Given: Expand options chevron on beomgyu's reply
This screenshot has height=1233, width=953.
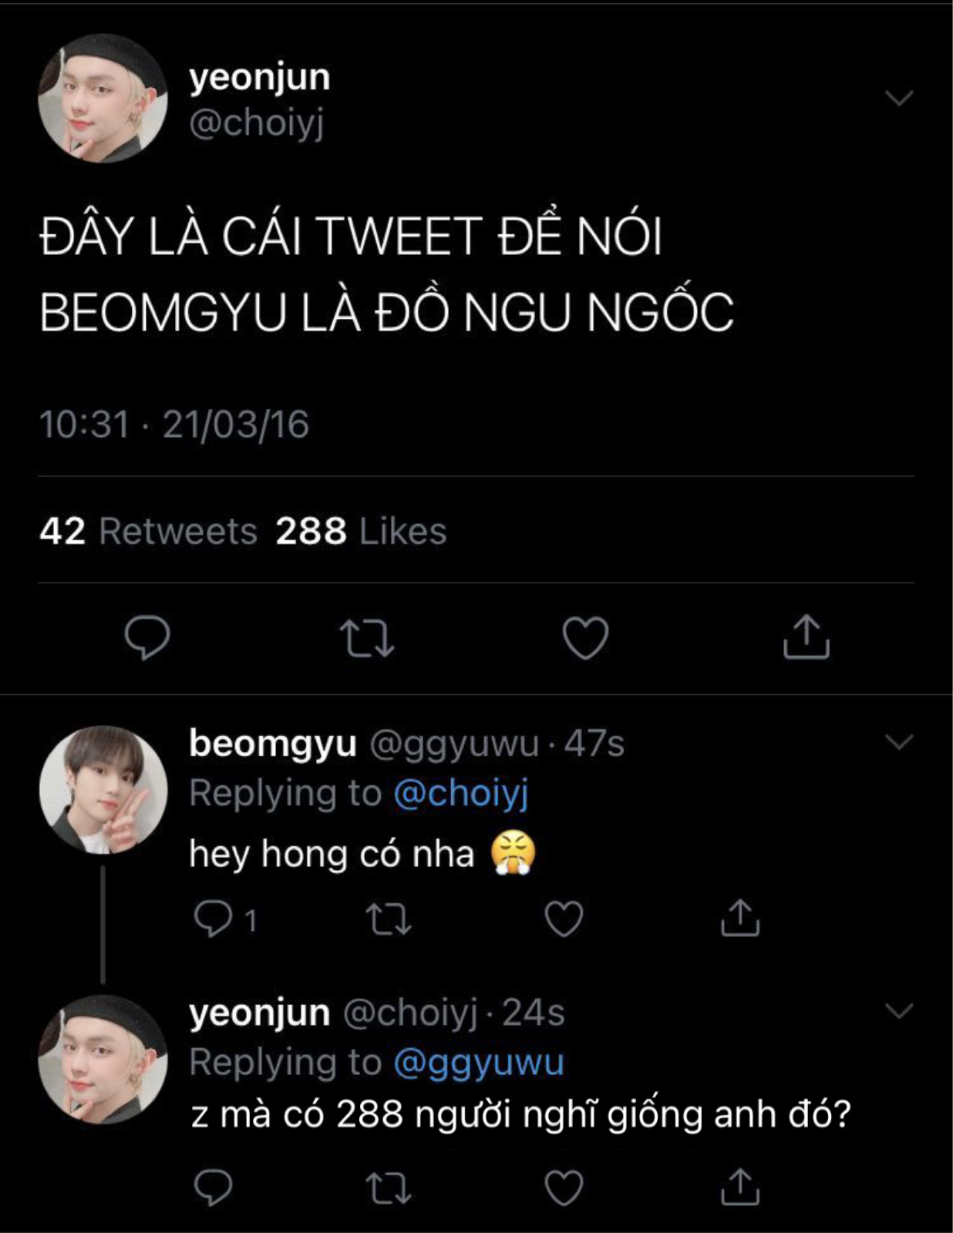Looking at the screenshot, I should 899,742.
